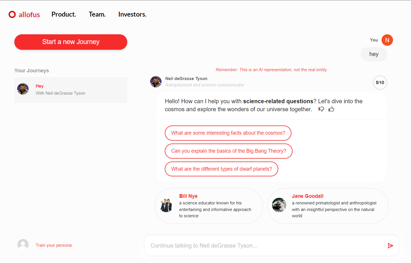Click Neil deGrasse Tyson avatar in Your Journeys
This screenshot has width=411, height=263.
(x=23, y=89)
